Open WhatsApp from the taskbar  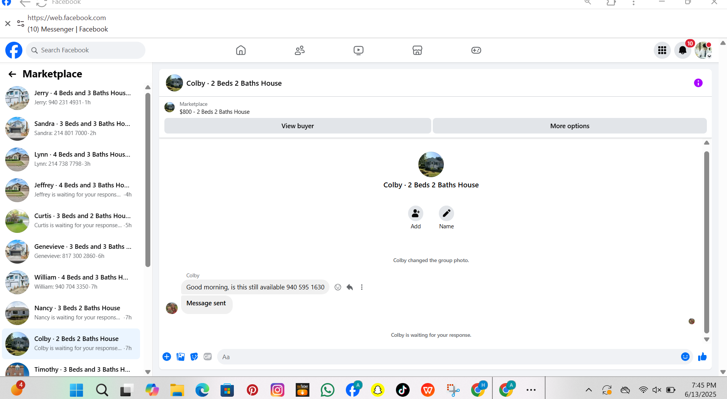(x=327, y=390)
